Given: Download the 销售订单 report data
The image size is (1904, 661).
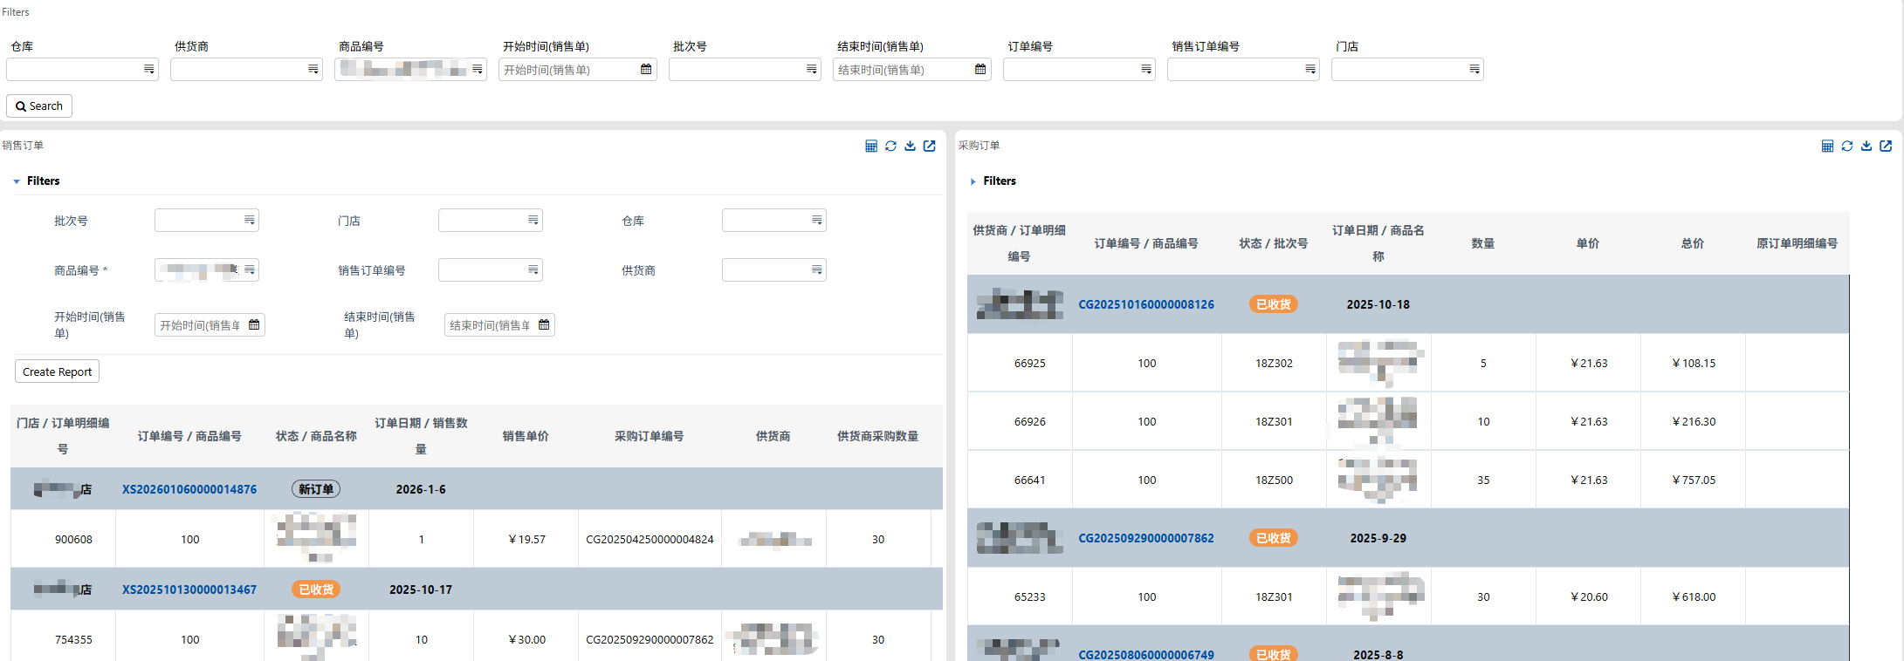Looking at the screenshot, I should 910,146.
